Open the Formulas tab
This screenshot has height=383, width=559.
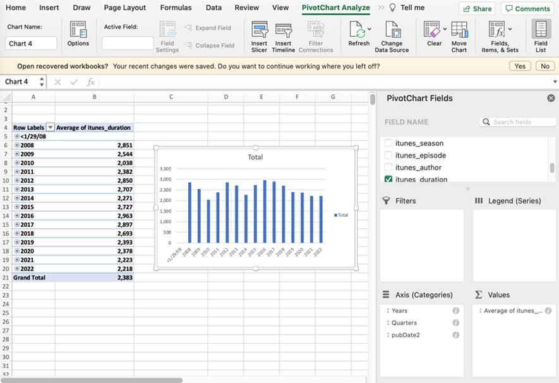[176, 8]
